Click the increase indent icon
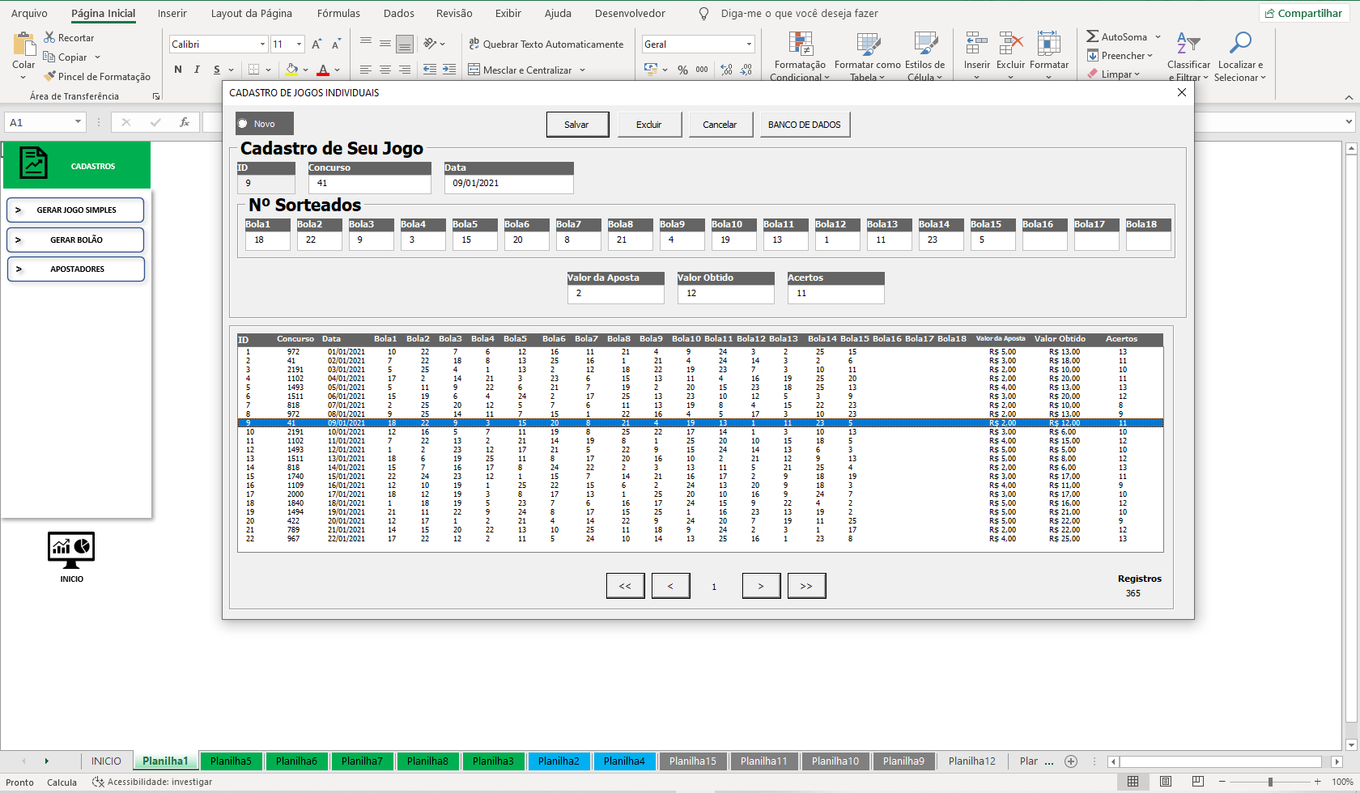The width and height of the screenshot is (1360, 793). click(x=449, y=70)
